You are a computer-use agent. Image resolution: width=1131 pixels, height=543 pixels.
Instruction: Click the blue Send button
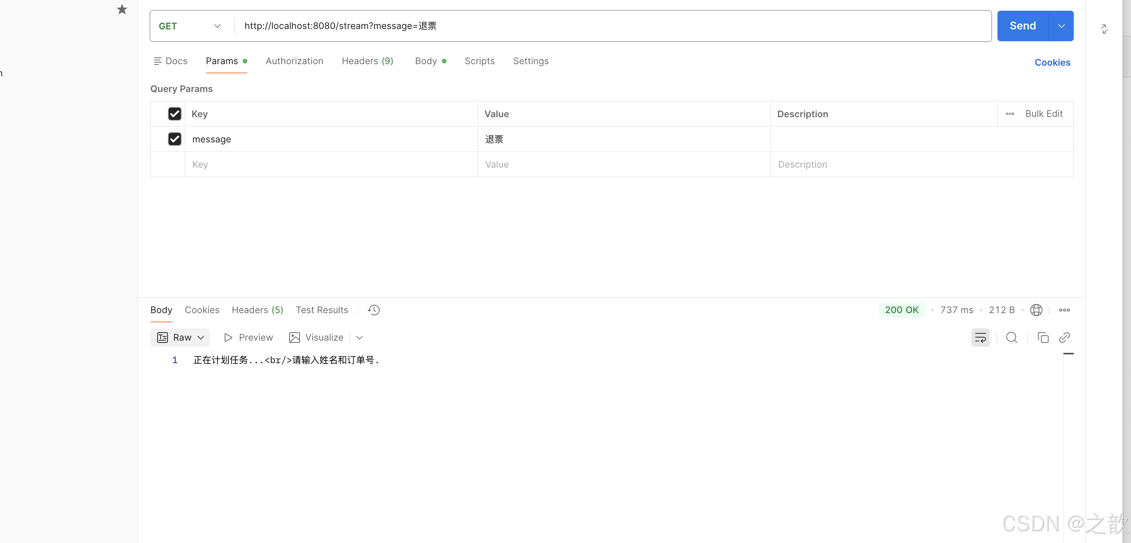[x=1023, y=26]
